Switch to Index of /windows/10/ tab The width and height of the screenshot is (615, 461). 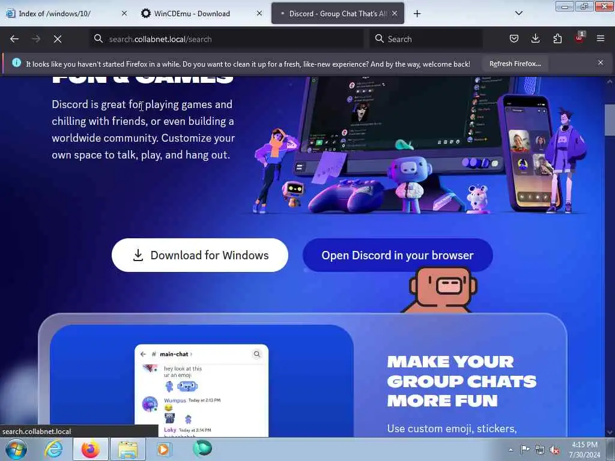[x=67, y=13]
